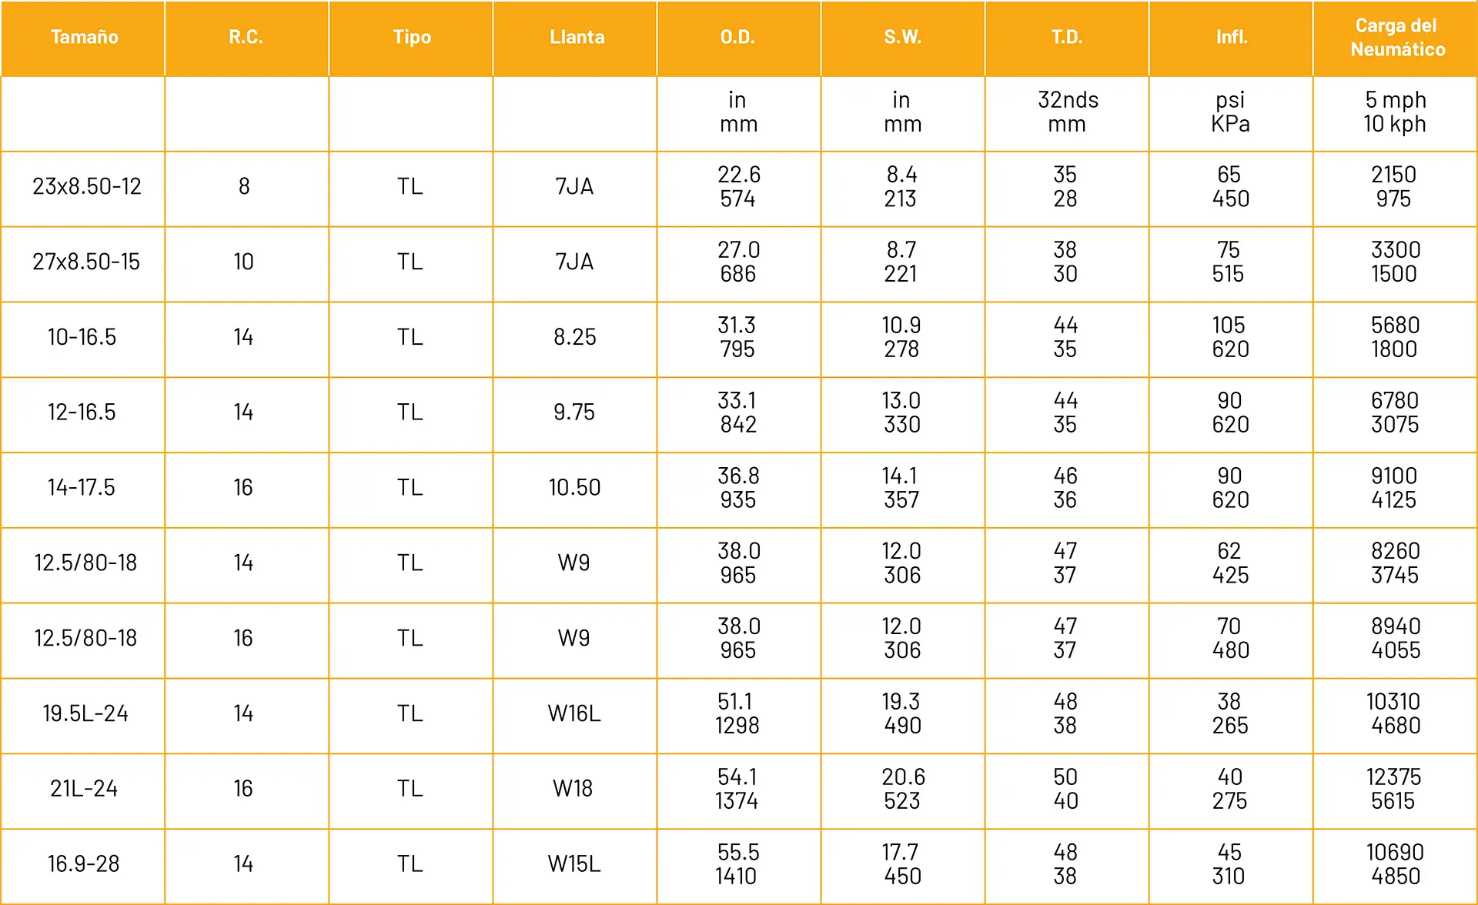Click the W15L rim cell

(x=574, y=864)
